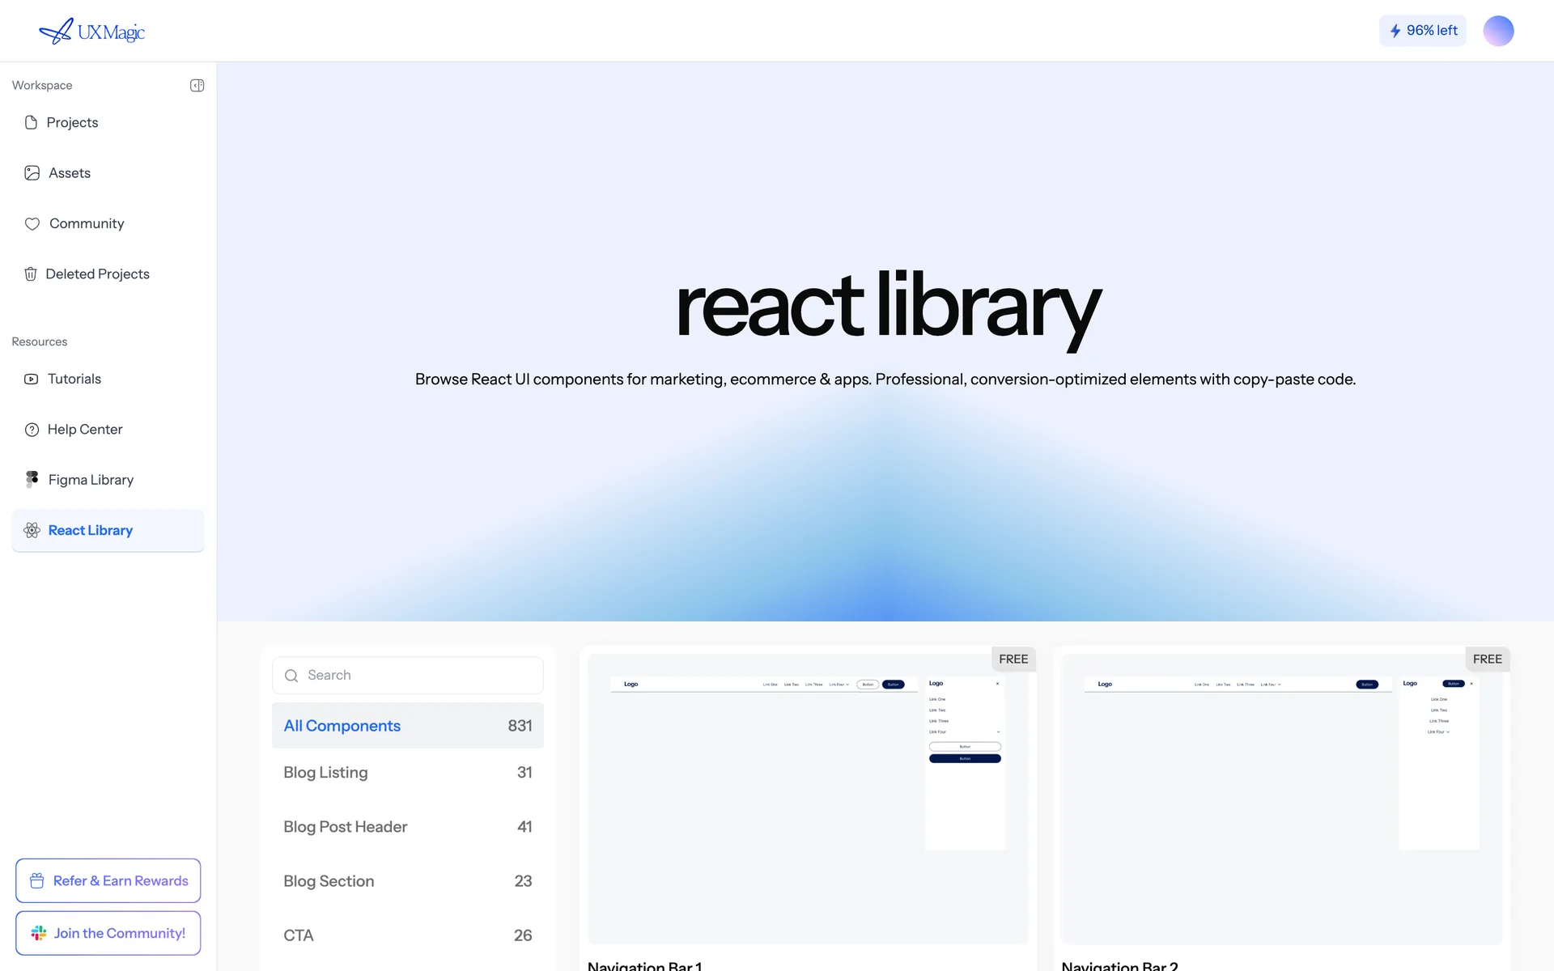Click the Assets image icon

click(x=32, y=173)
